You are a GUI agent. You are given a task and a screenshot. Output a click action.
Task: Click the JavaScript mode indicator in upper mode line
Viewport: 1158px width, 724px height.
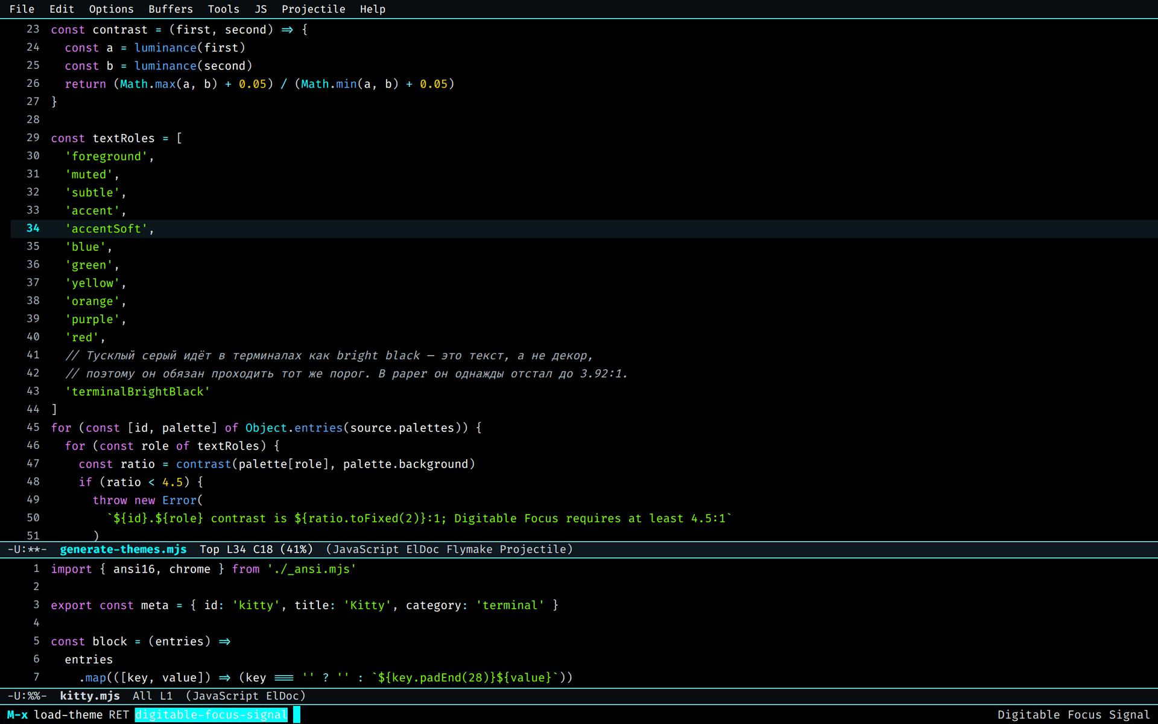365,549
